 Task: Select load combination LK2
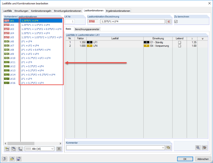tap(33, 25)
